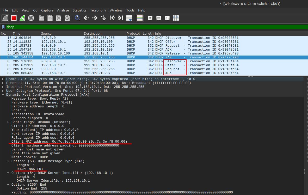The width and height of the screenshot is (308, 195).
Task: Expand the Ethernet II header section
Action: 3,83
